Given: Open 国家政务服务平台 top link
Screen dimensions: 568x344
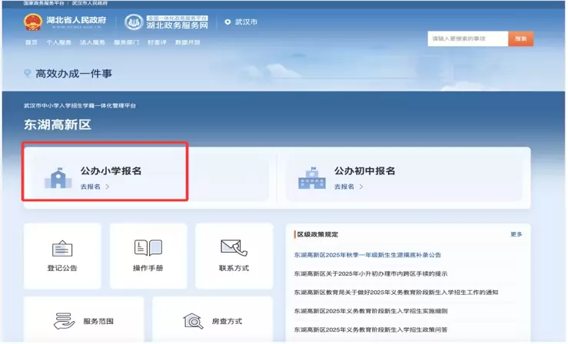Looking at the screenshot, I should [44, 3].
